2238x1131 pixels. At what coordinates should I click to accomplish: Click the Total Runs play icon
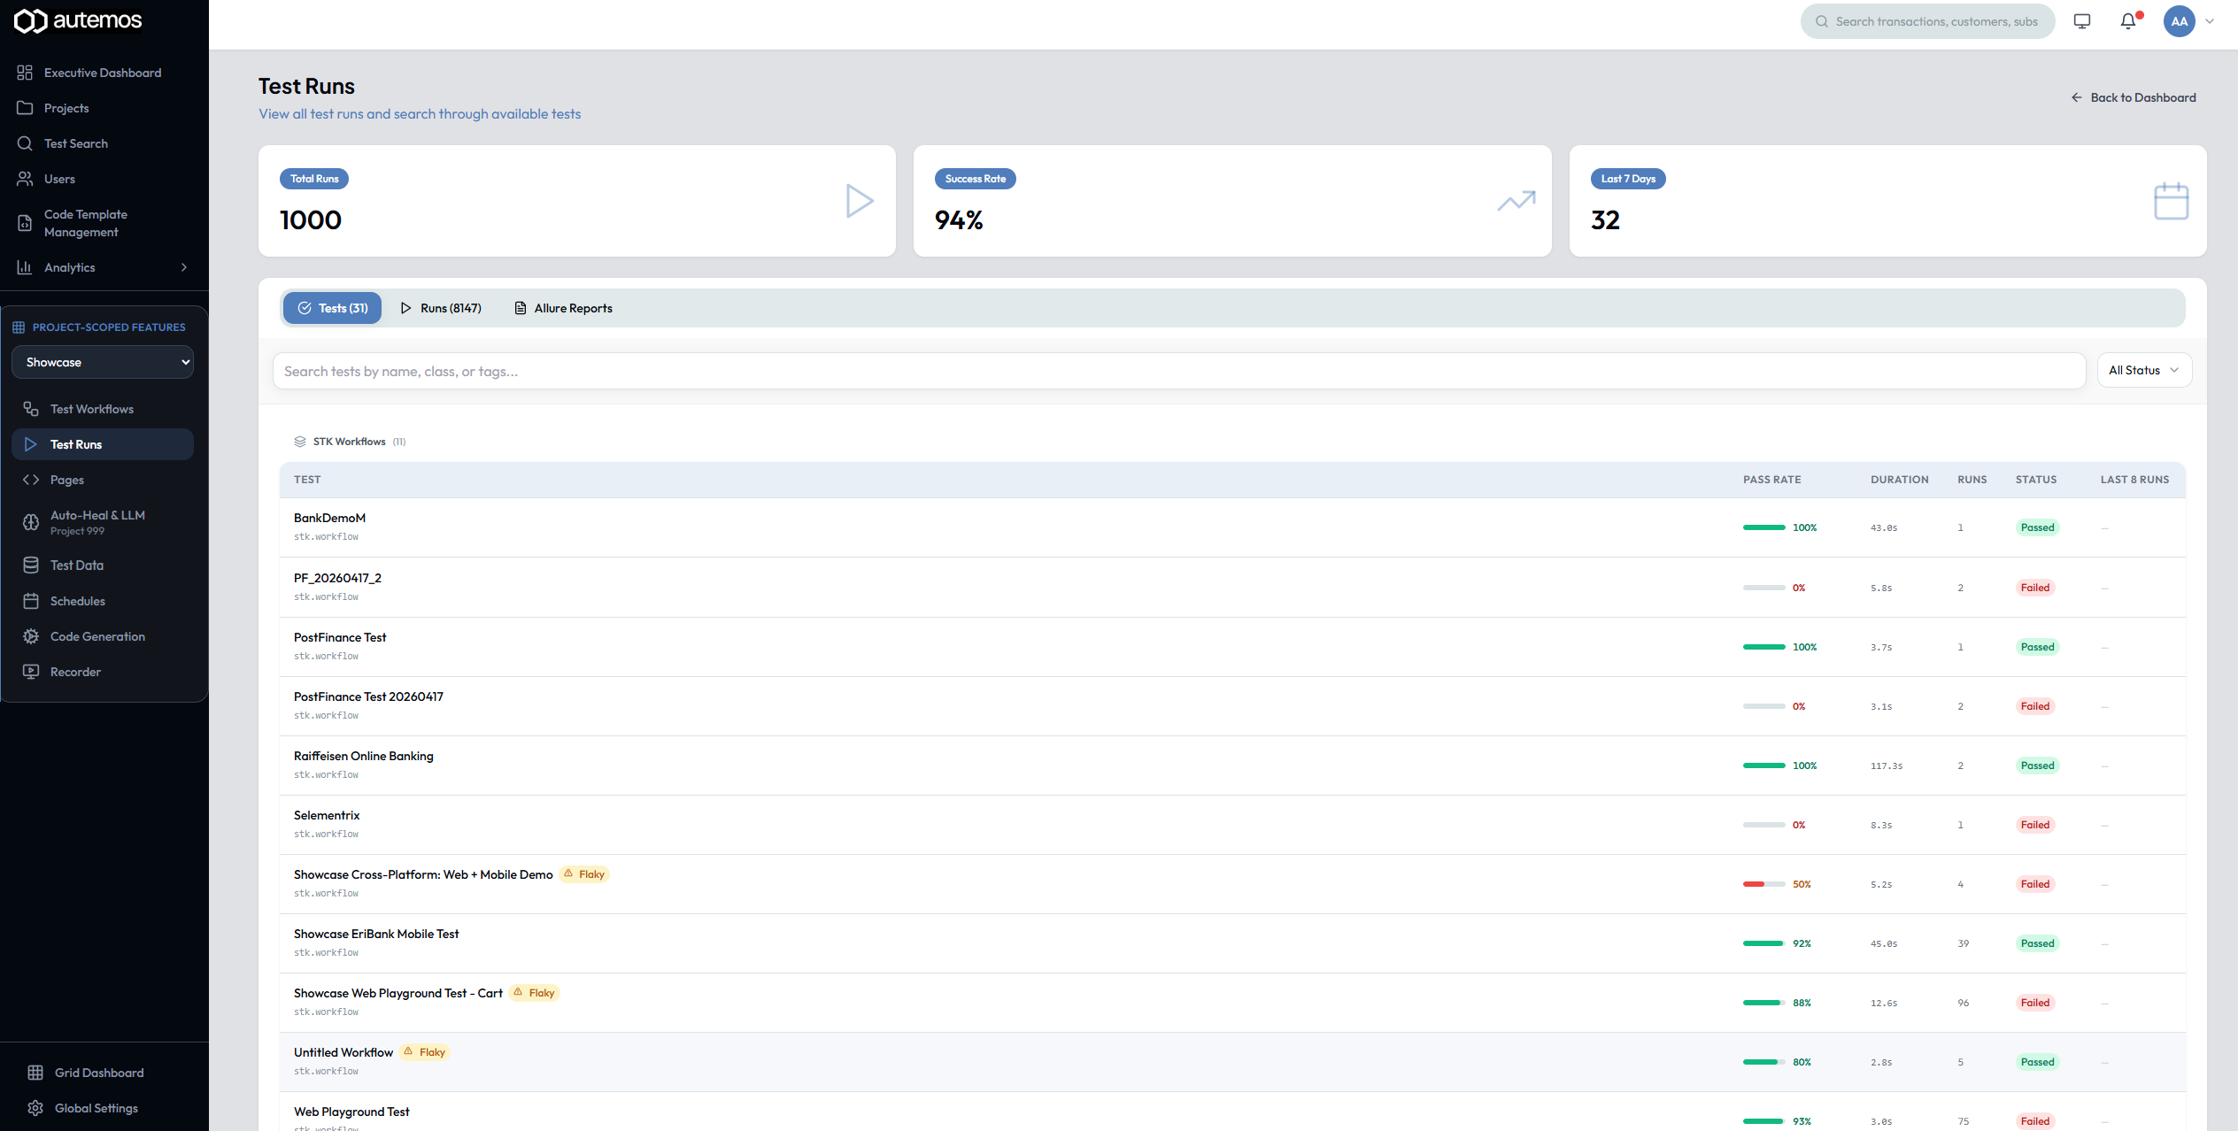(x=860, y=201)
